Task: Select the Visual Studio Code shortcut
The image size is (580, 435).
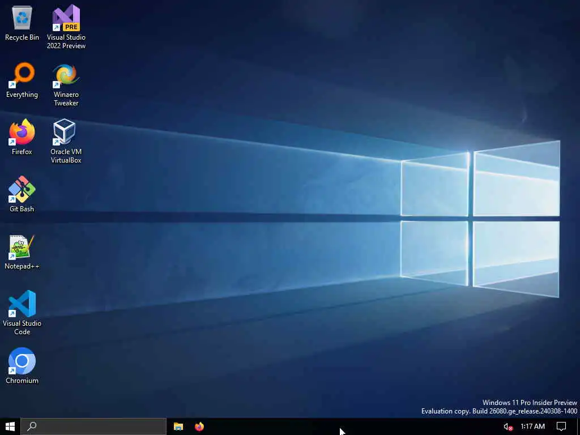Action: [x=22, y=313]
